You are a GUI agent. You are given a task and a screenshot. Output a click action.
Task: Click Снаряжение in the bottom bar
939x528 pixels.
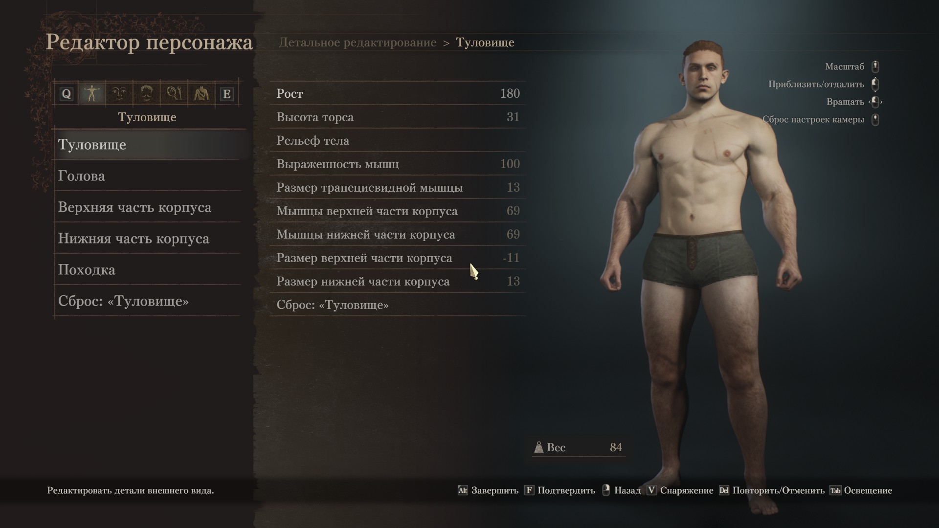tap(687, 490)
